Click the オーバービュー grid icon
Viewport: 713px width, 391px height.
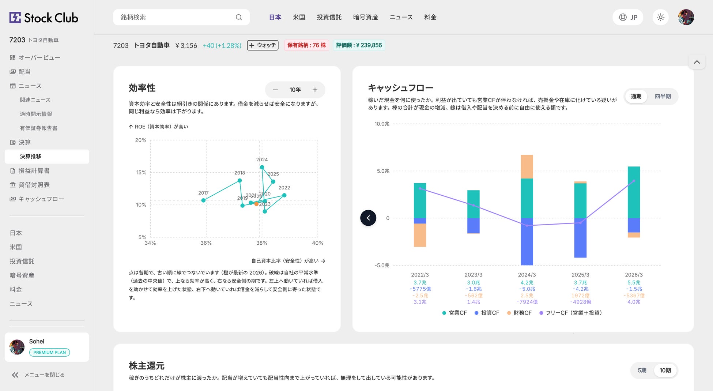(13, 57)
